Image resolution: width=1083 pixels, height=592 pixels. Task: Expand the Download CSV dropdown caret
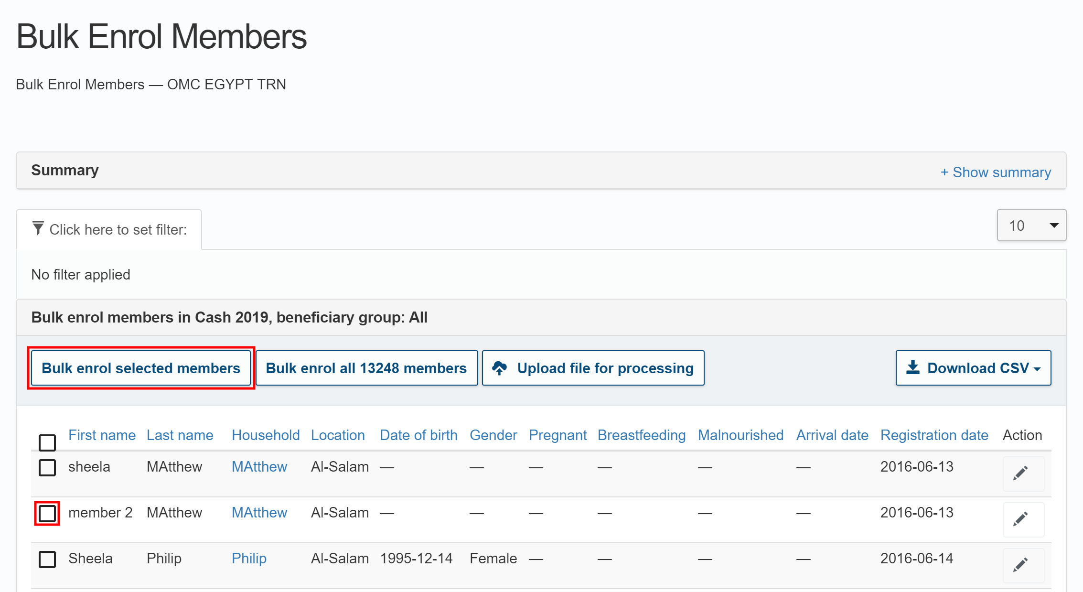click(x=1037, y=369)
